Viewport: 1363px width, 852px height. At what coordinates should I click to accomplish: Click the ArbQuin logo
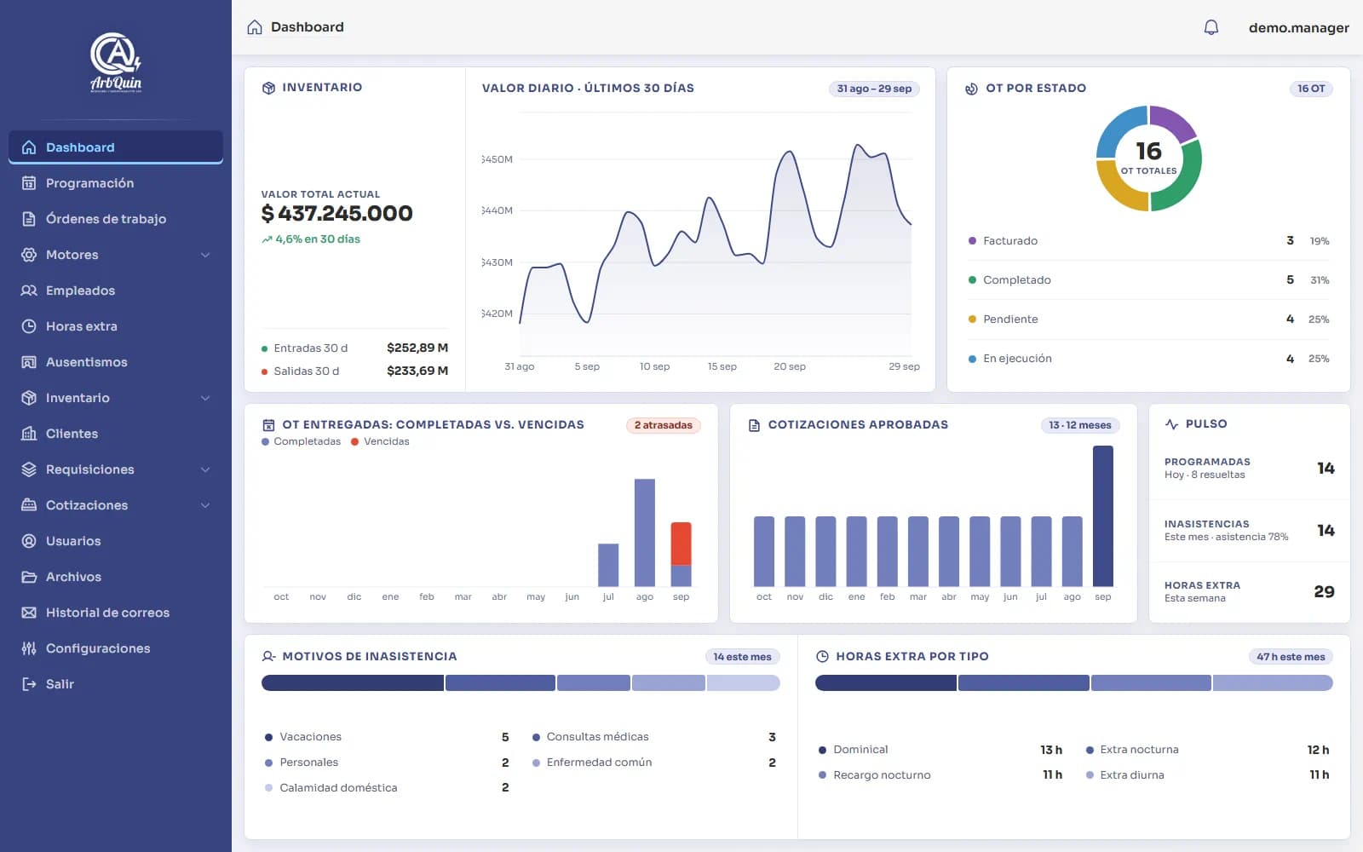116,62
